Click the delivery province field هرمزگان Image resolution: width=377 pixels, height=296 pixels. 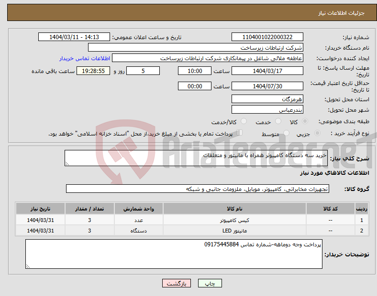pyautogui.click(x=267, y=99)
